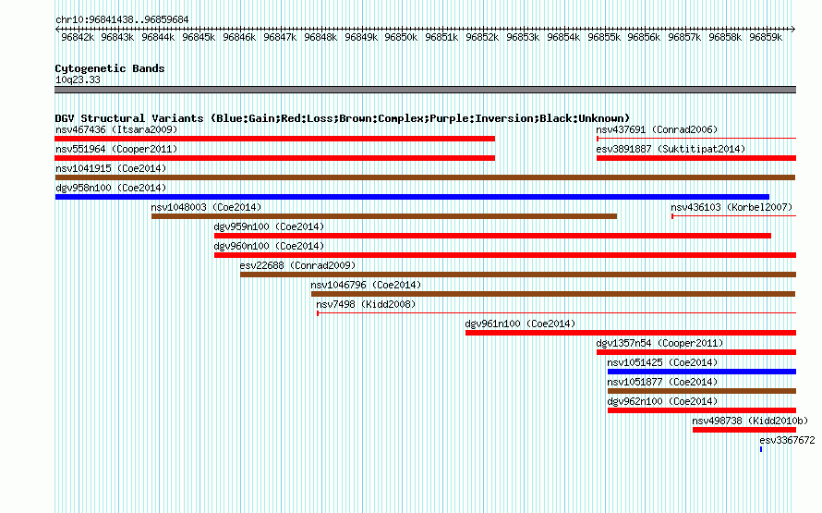Click the 96859k ruler tick label
The width and height of the screenshot is (822, 513).
coord(766,37)
